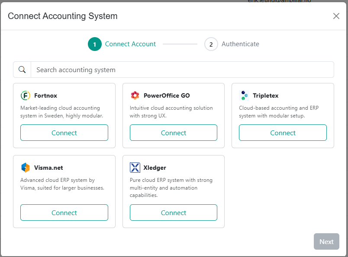Click the Xledger logo icon
The width and height of the screenshot is (348, 257).
coord(135,168)
